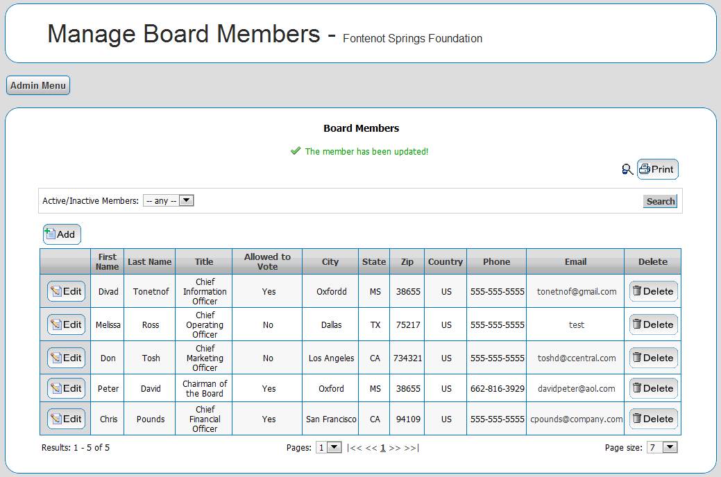Click the magnifier search icon beside Print
This screenshot has width=721, height=477.
point(627,169)
